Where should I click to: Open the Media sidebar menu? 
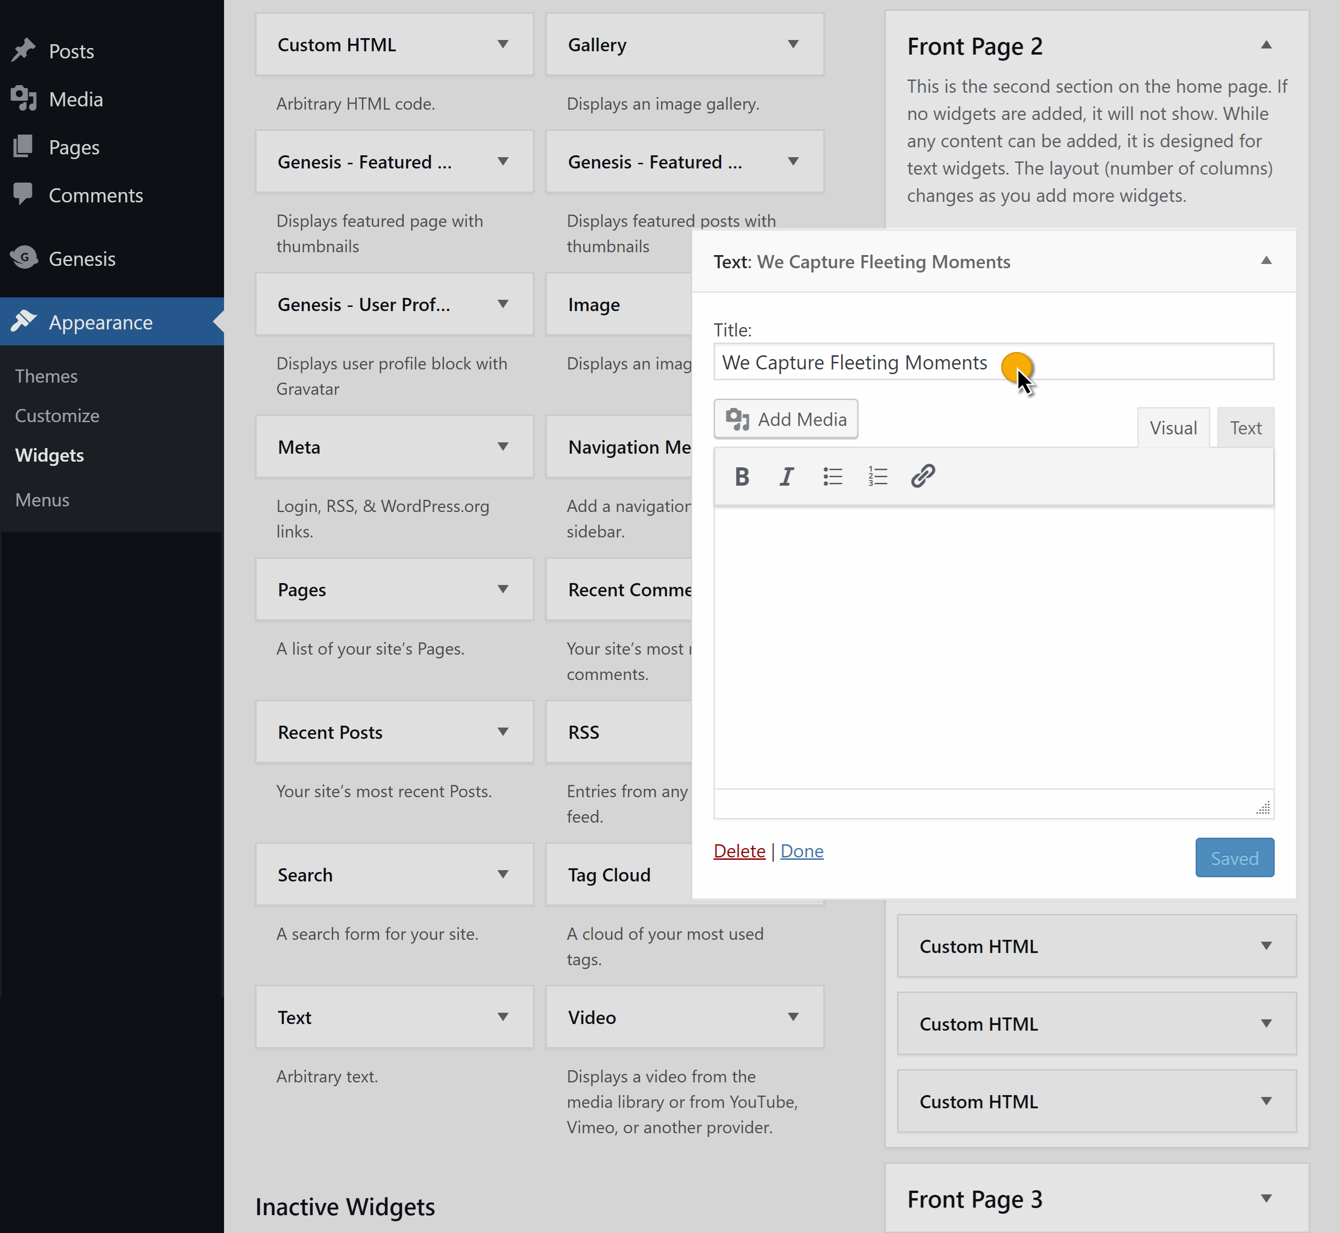tap(75, 99)
